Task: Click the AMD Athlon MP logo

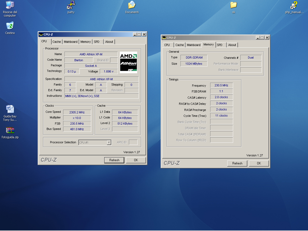Action: pyautogui.click(x=128, y=63)
